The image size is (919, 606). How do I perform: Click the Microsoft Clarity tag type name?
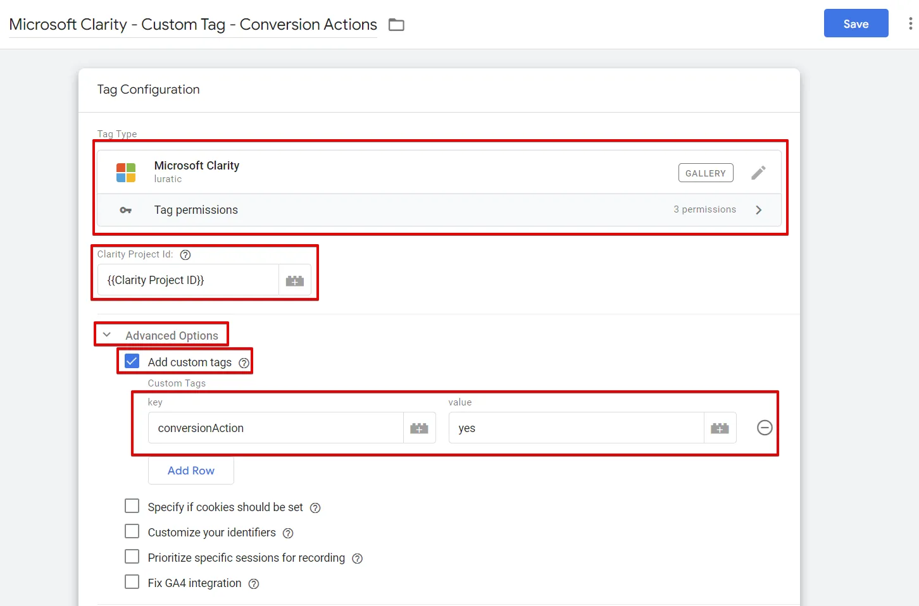click(x=197, y=166)
